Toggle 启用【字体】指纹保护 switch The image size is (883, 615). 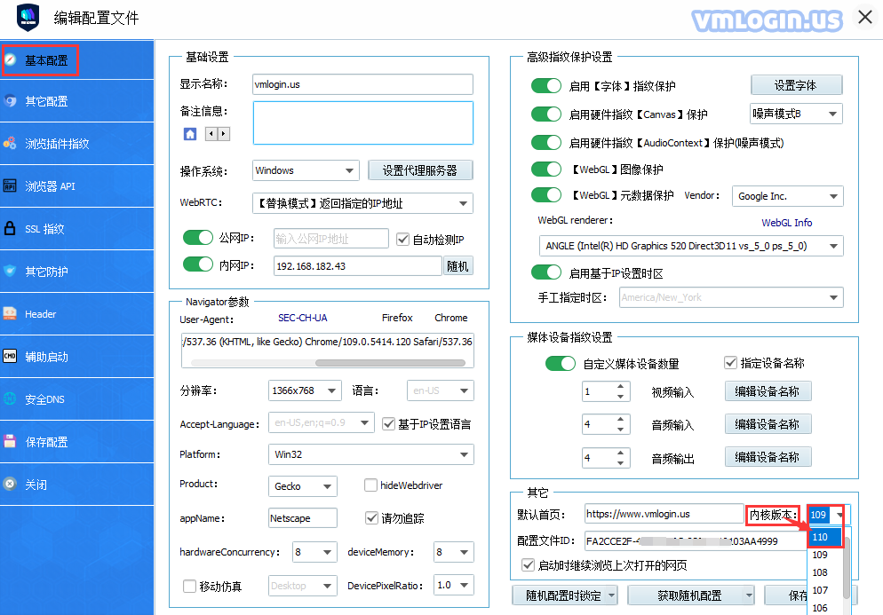[x=546, y=85]
